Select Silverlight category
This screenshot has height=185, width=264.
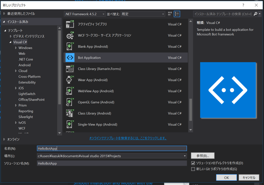click(26, 117)
